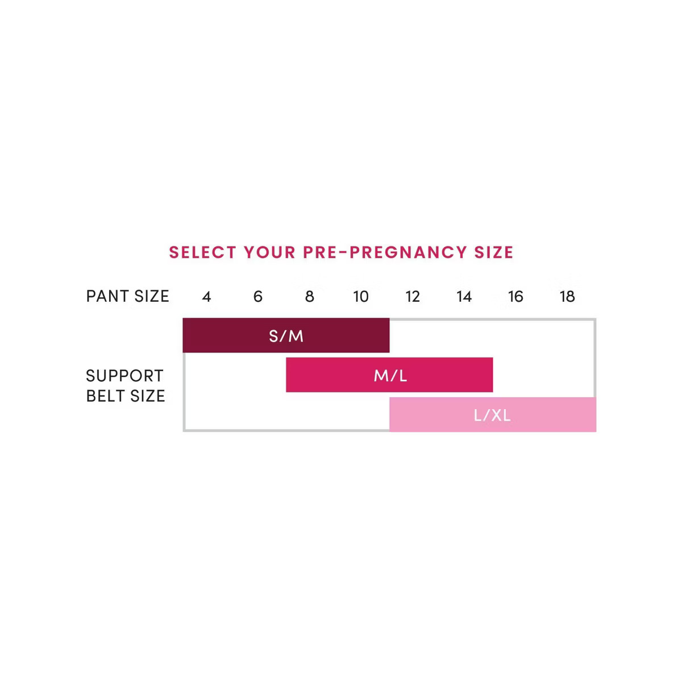Choose pant size number 10
This screenshot has height=682, width=682.
[x=361, y=297]
